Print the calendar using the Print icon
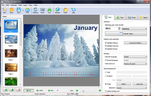 point(27,10)
